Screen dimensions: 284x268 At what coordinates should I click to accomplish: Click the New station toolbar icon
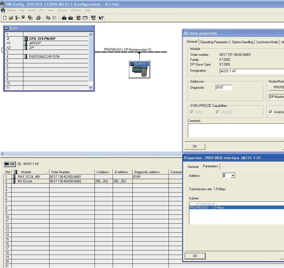pos(5,18)
